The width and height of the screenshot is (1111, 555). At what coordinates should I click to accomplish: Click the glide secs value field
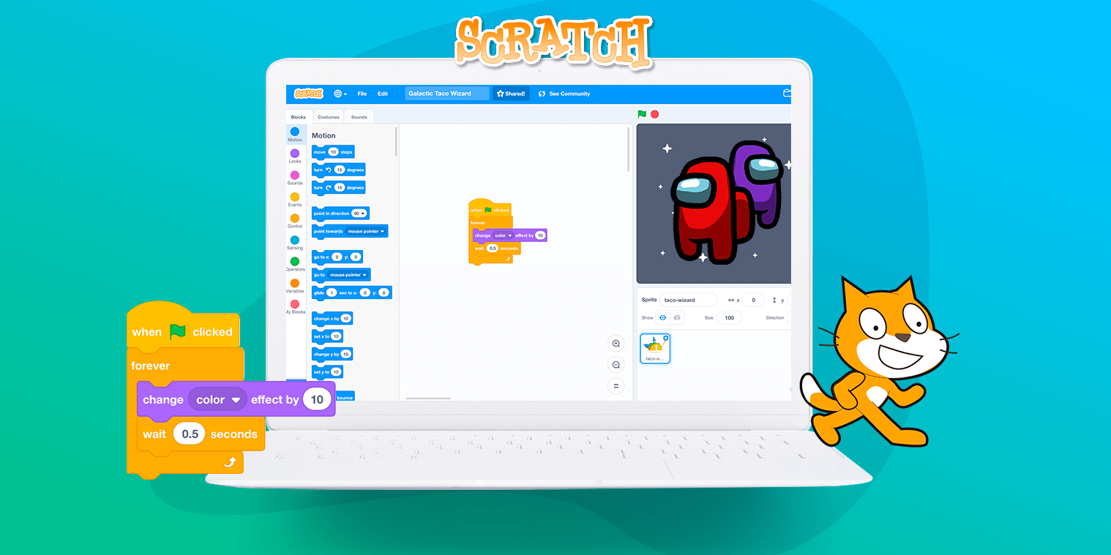coord(332,292)
